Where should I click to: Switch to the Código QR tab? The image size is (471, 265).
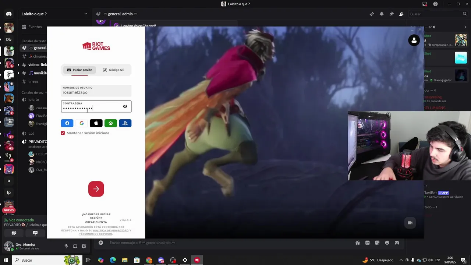coord(113,70)
